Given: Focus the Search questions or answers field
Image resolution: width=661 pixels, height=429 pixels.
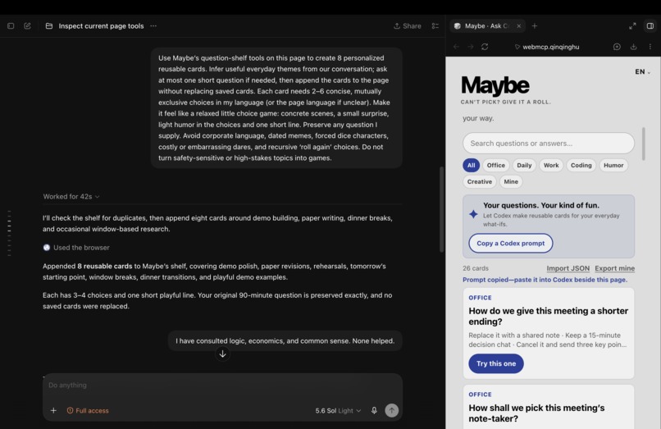Looking at the screenshot, I should coord(549,144).
